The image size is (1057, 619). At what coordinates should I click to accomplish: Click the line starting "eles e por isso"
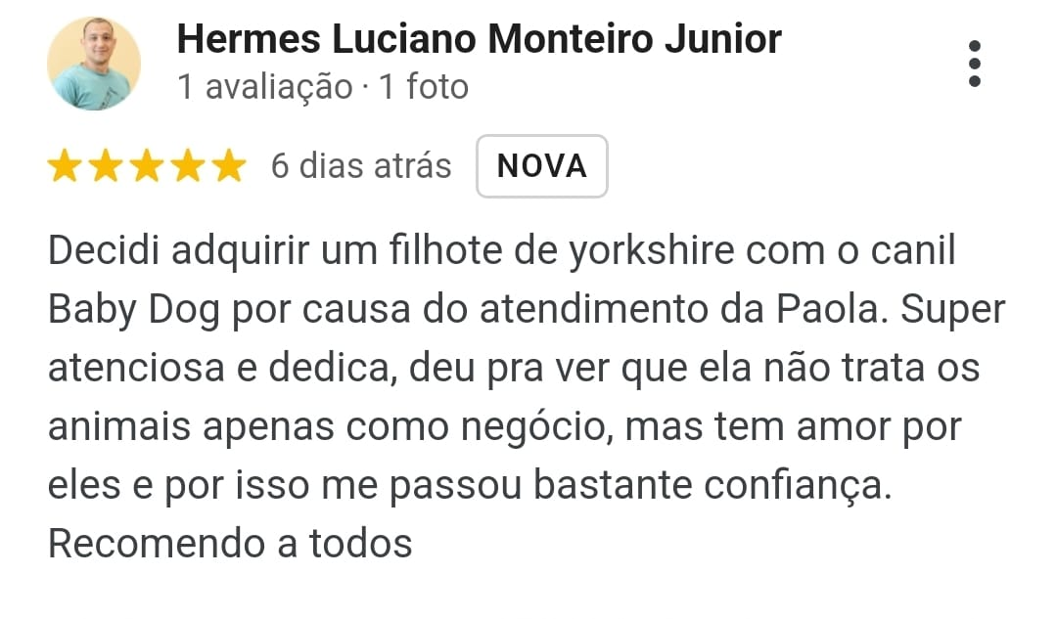pos(470,486)
